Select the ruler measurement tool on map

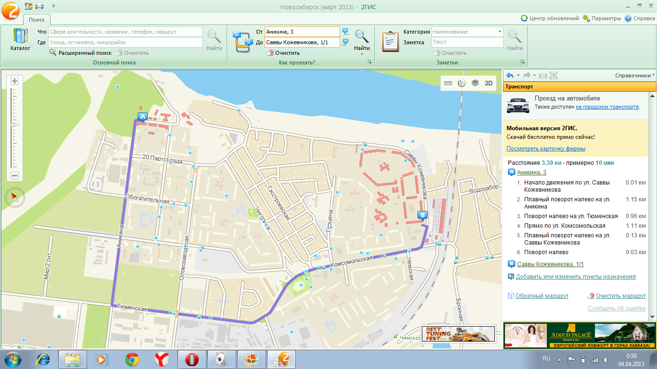point(448,83)
